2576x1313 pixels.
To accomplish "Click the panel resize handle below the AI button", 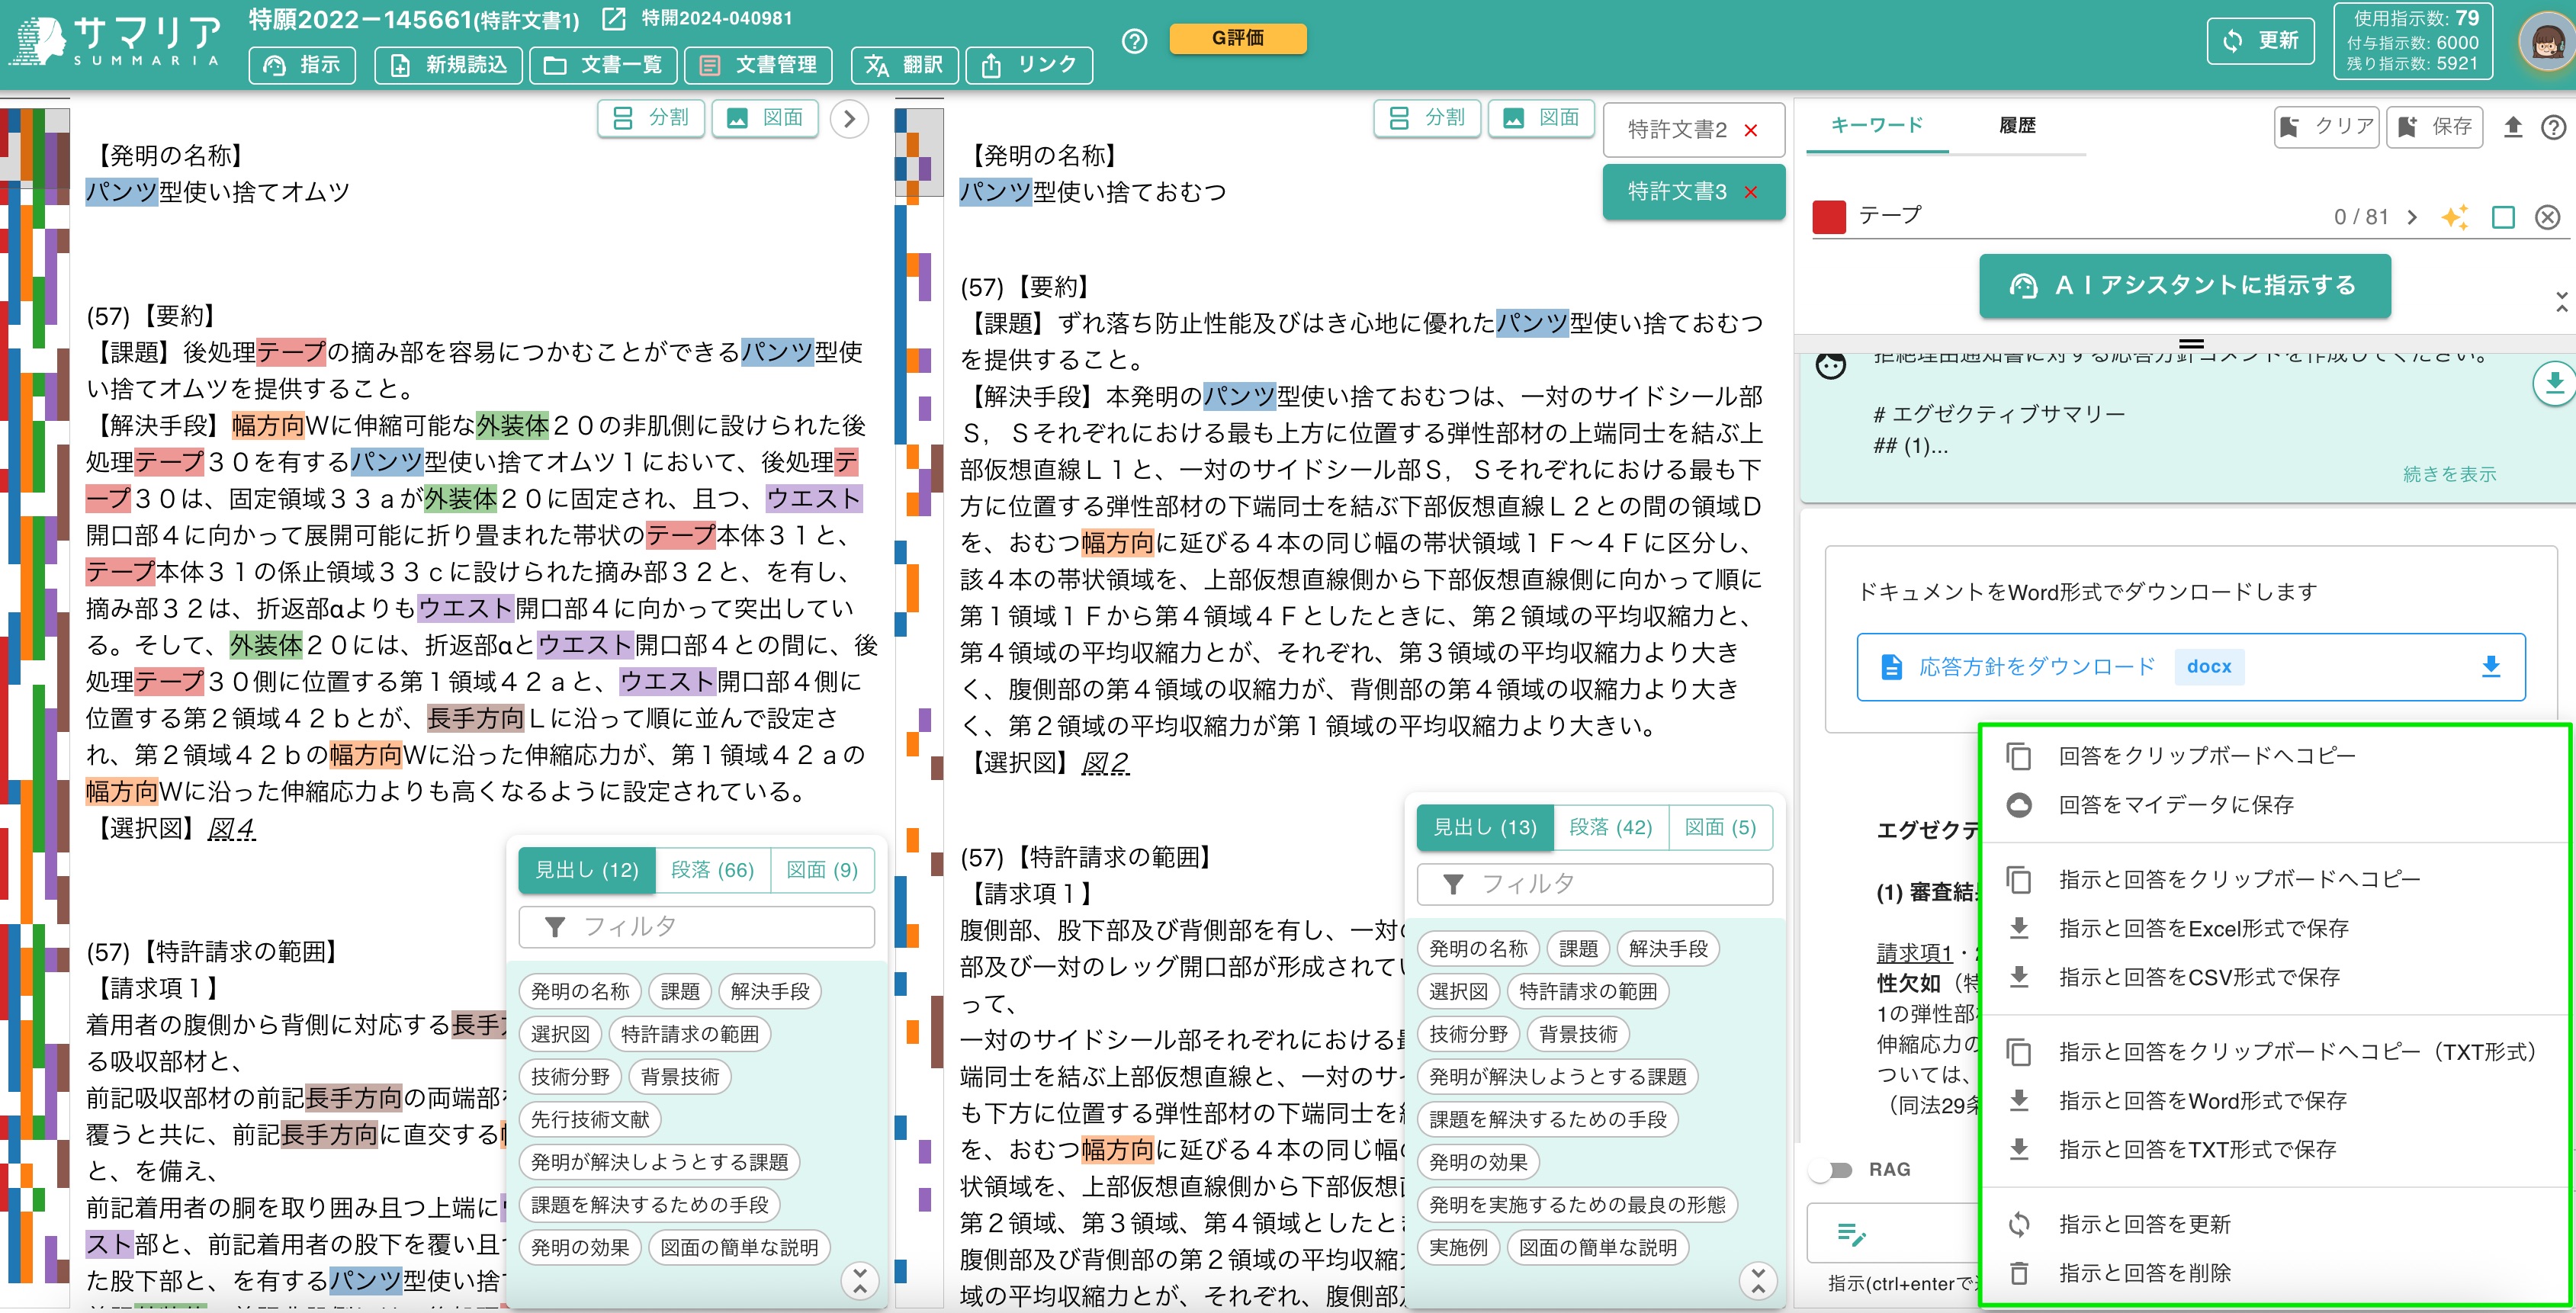I will (2190, 343).
